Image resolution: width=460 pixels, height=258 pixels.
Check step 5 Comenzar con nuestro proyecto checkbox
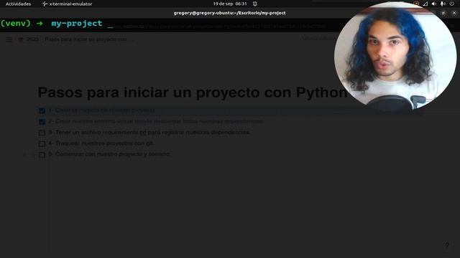pyautogui.click(x=42, y=155)
